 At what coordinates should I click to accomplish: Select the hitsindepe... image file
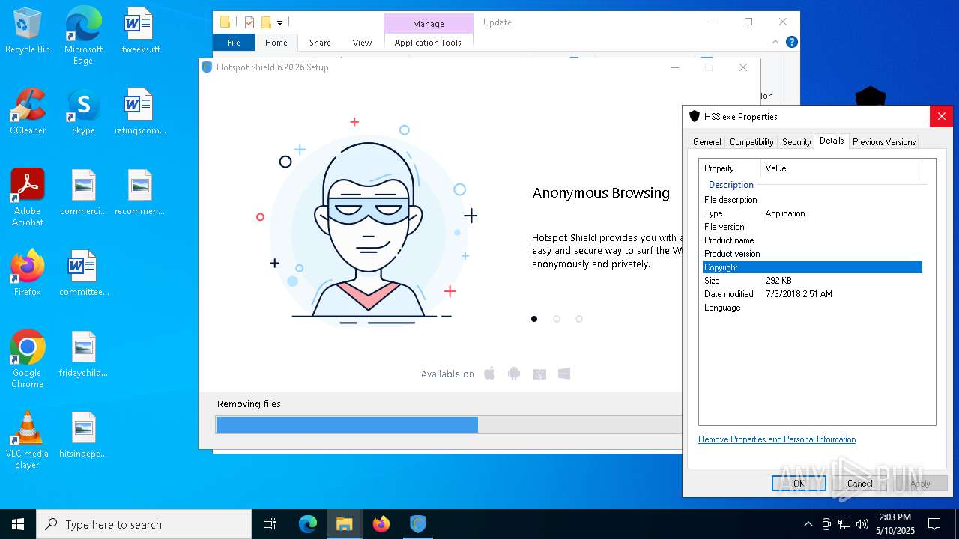pos(83,436)
